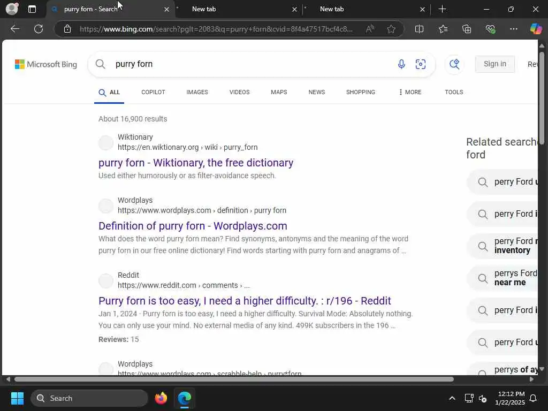The image size is (548, 411).
Task: Close the purry forn search tab
Action: [167, 10]
